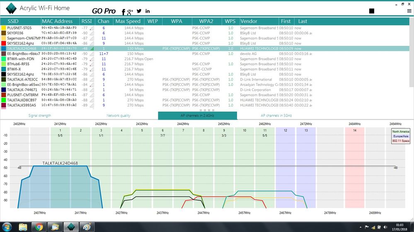Viewport: 414px width, 232px height.
Task: Switch to the Signal strength tab
Action: 40,116
